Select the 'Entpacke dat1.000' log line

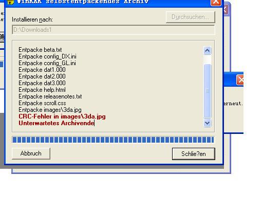[42, 70]
